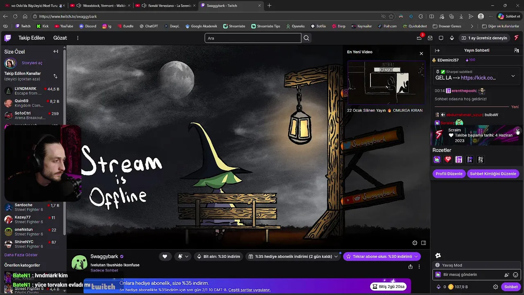The width and height of the screenshot is (524, 295).
Task: Click Yavaş Mod info icon
Action: (437, 265)
